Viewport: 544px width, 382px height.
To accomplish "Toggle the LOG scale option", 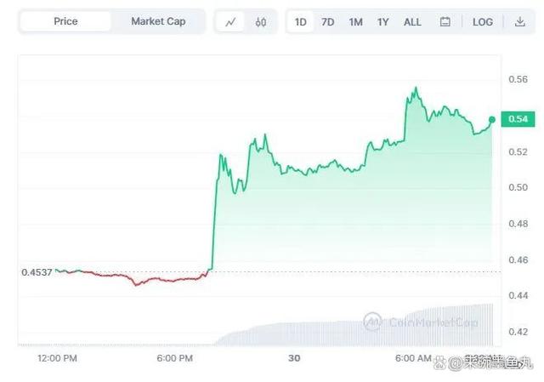I will (483, 22).
